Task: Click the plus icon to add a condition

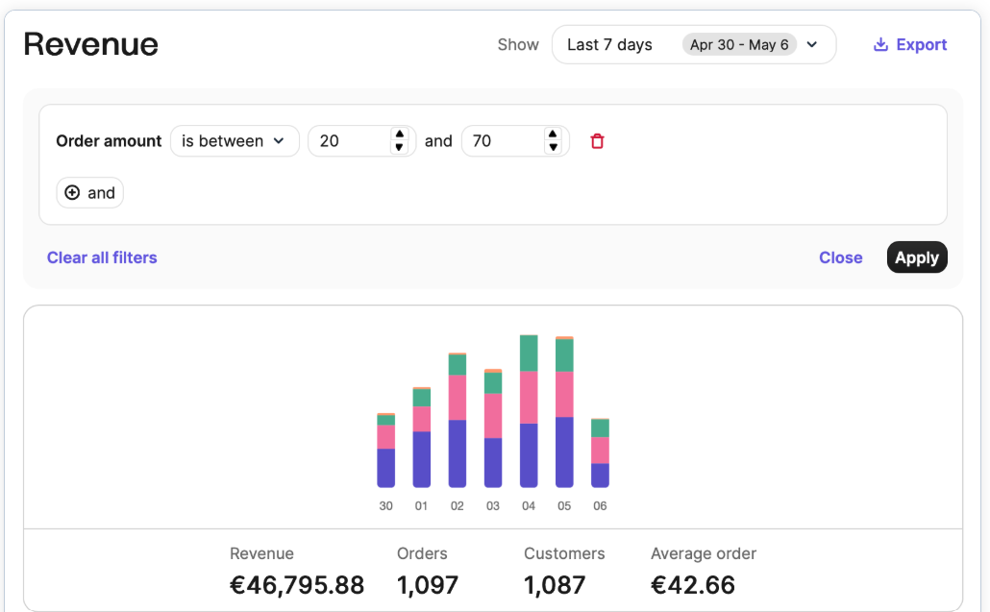Action: 73,192
